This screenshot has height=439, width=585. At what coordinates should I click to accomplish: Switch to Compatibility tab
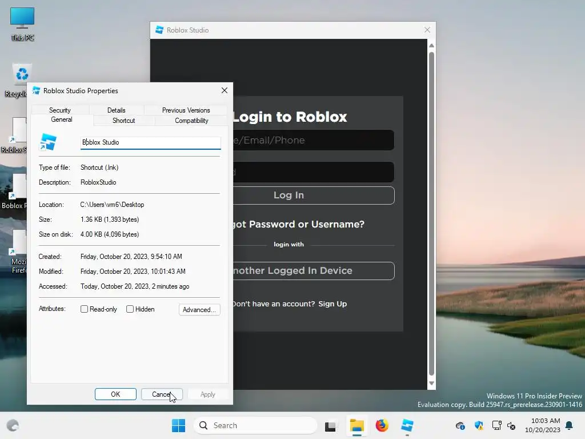[x=191, y=121]
